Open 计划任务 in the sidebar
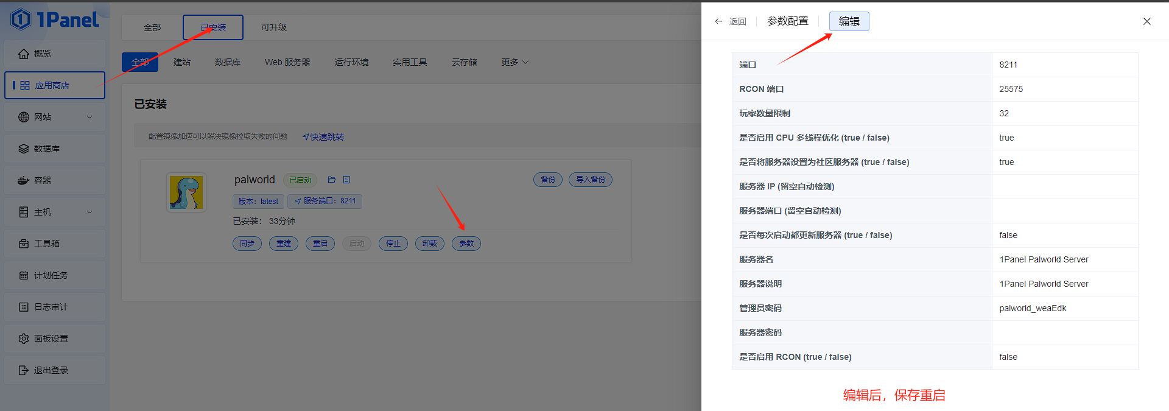The width and height of the screenshot is (1169, 411). click(55, 275)
